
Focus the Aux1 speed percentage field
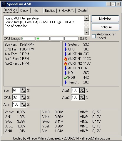(75, 90)
